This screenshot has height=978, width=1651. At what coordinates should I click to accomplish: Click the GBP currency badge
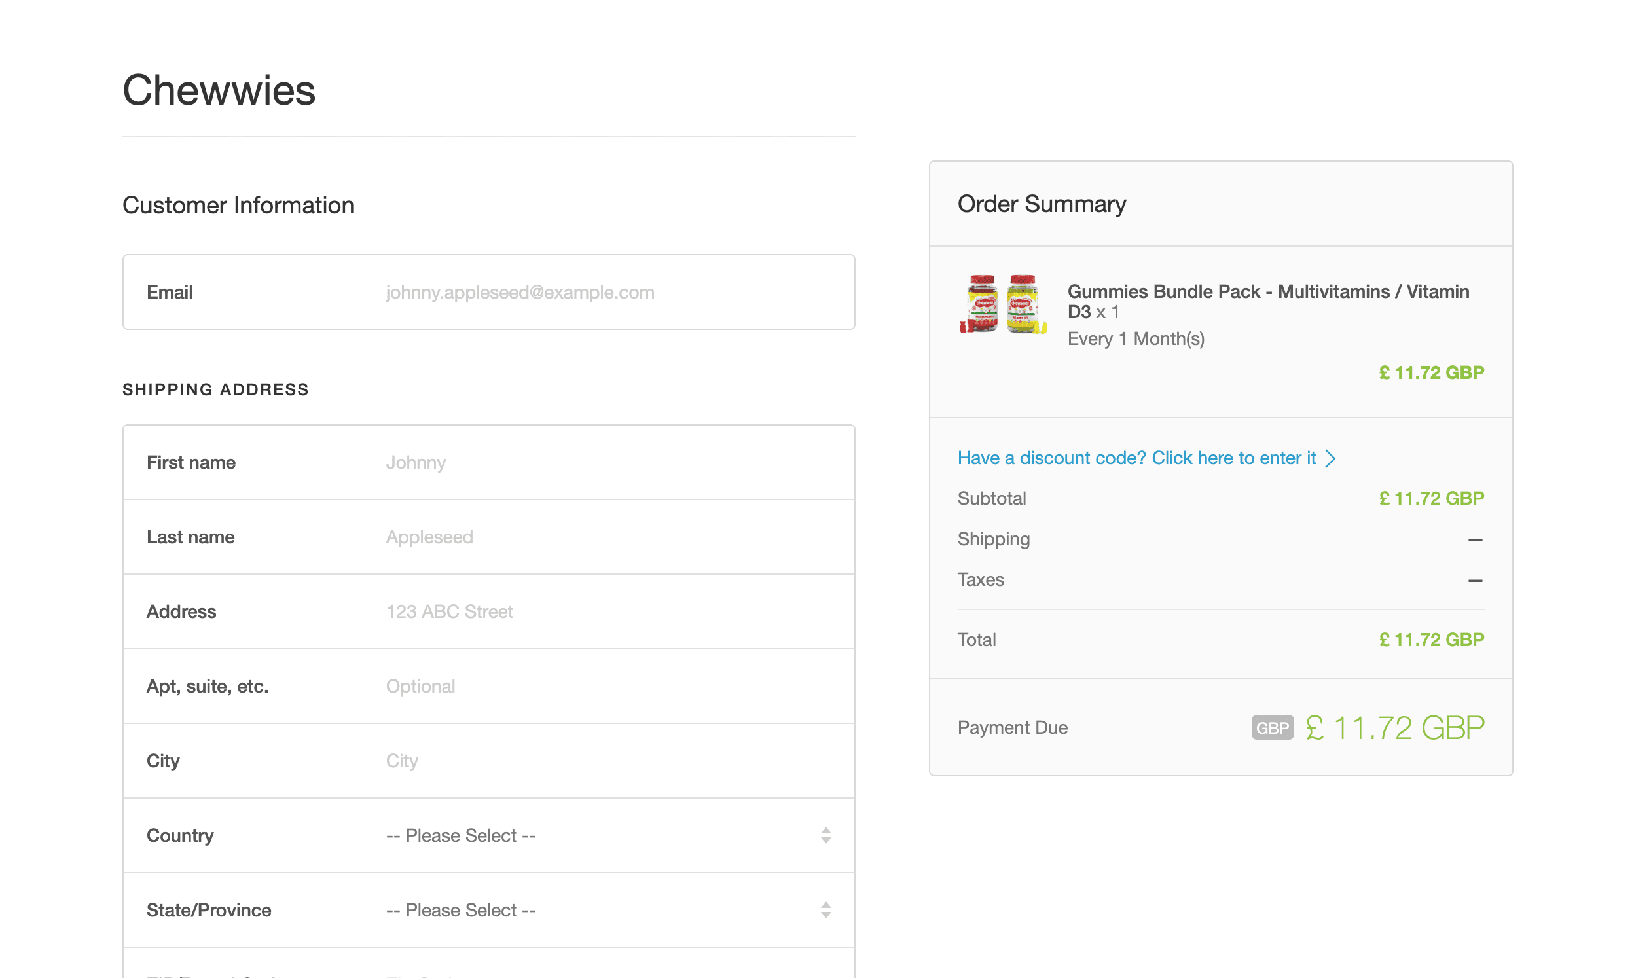pos(1271,727)
